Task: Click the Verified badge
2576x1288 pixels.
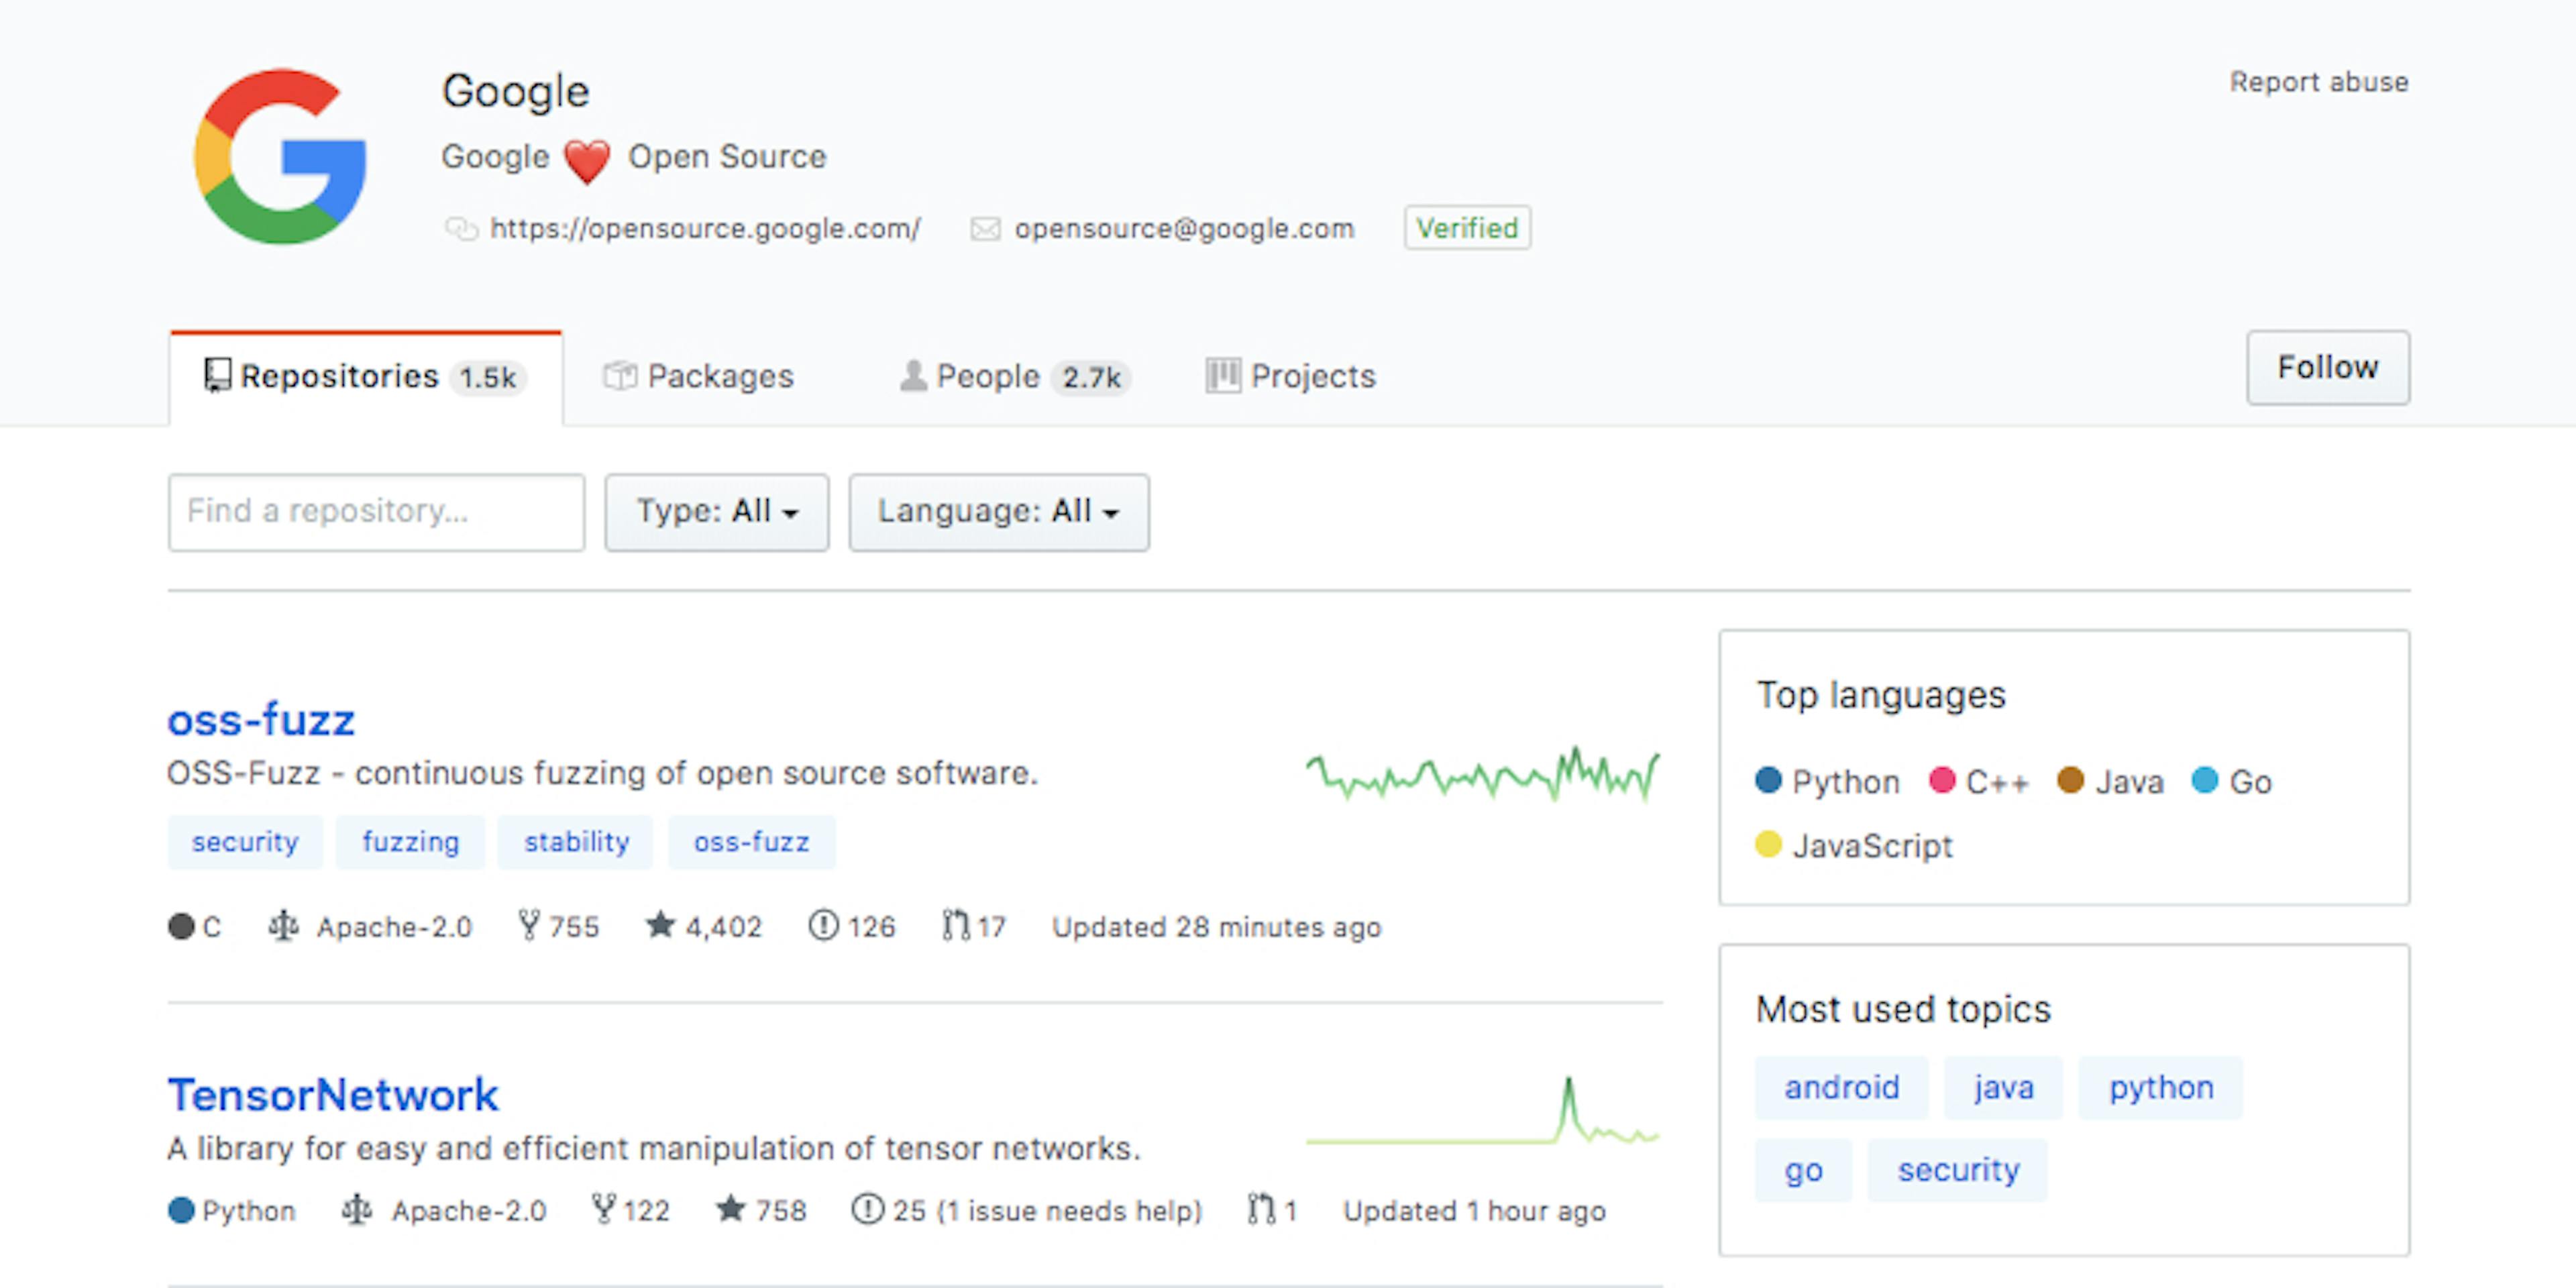Action: point(1466,228)
